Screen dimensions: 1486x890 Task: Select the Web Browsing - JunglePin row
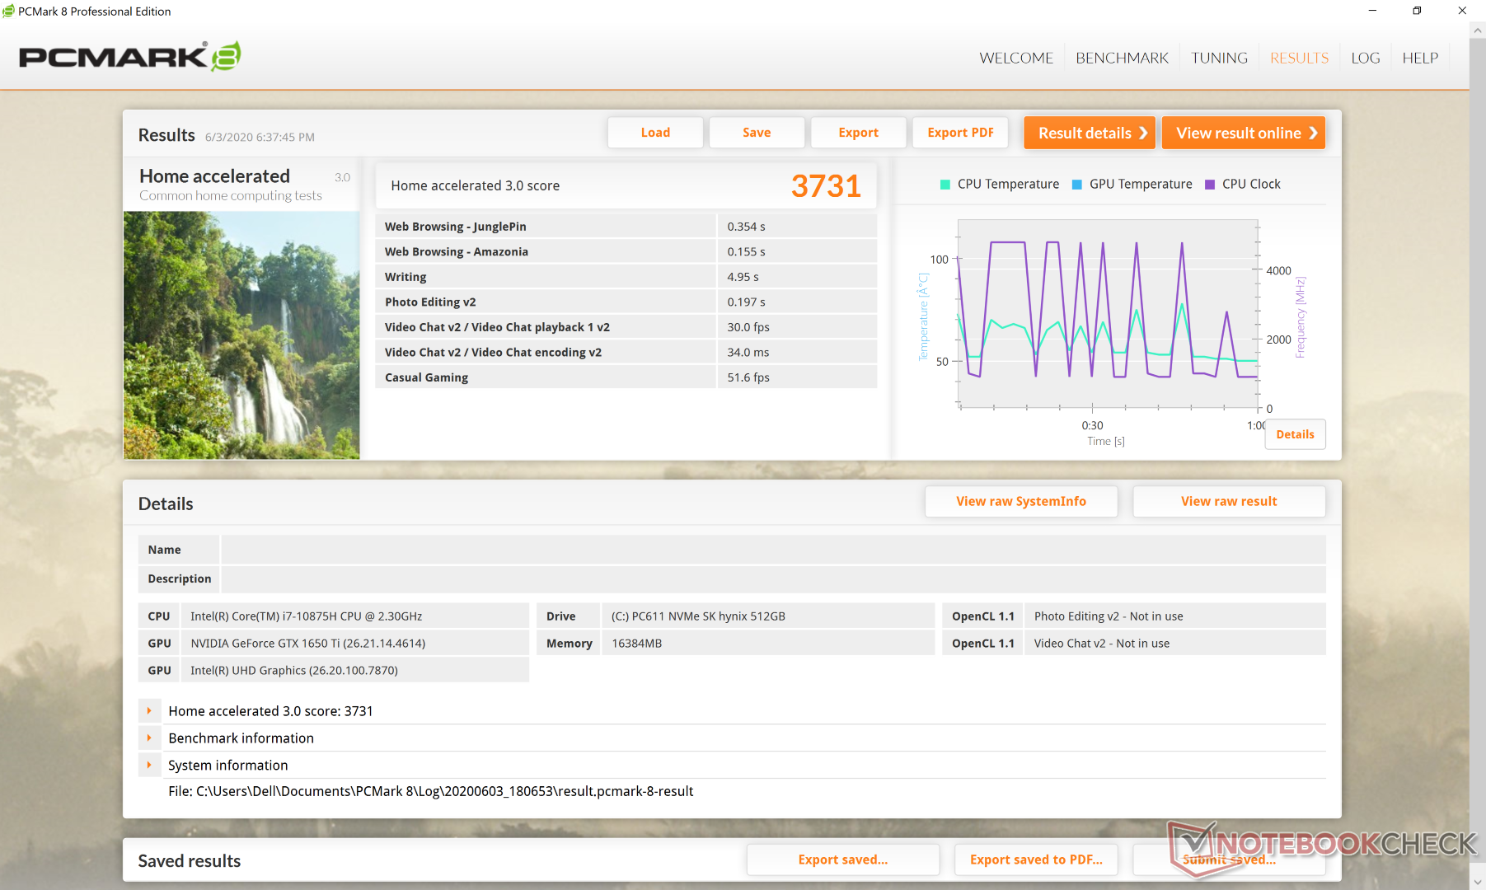626,227
